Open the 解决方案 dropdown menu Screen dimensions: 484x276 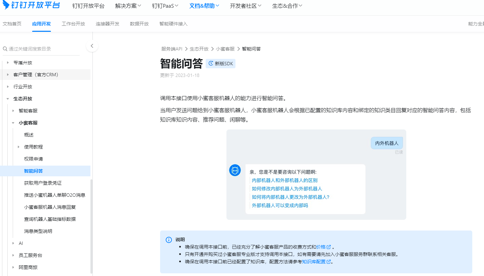[x=128, y=6]
